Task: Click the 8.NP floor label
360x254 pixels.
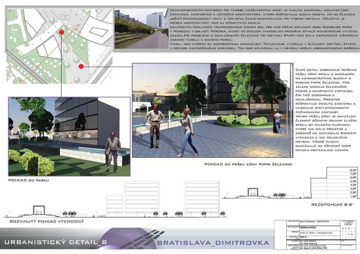Action: (x=353, y=170)
